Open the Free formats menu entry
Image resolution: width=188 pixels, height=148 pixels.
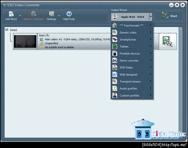tap(132, 26)
